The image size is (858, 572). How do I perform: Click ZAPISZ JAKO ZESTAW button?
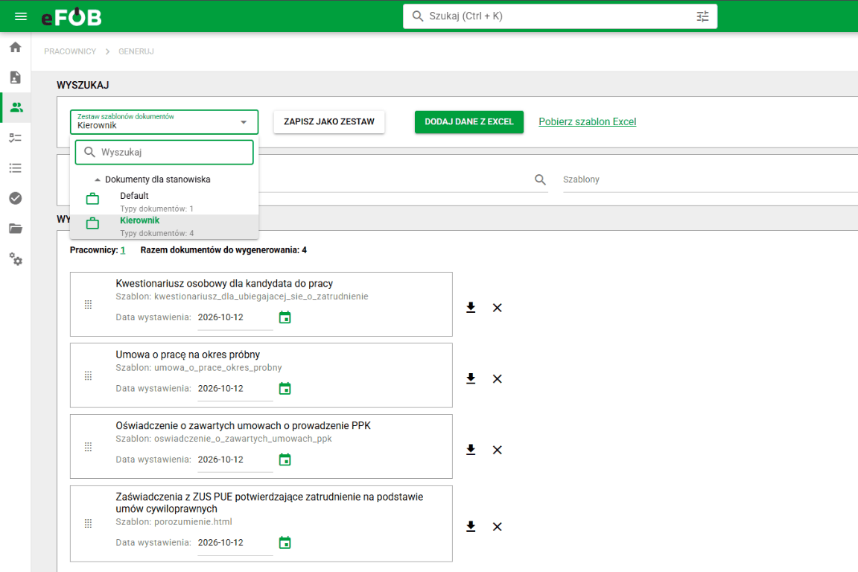pyautogui.click(x=329, y=122)
